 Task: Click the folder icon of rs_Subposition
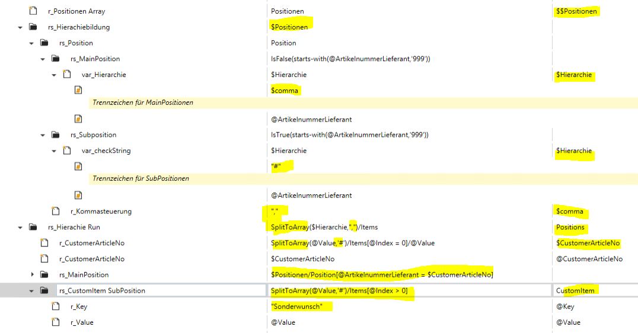point(56,135)
